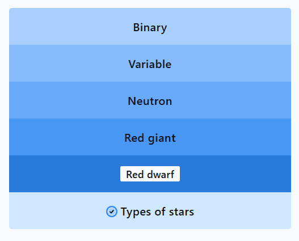Screen dimensions: 299x241
Task: Click the Neutron text label
Action: [150, 101]
